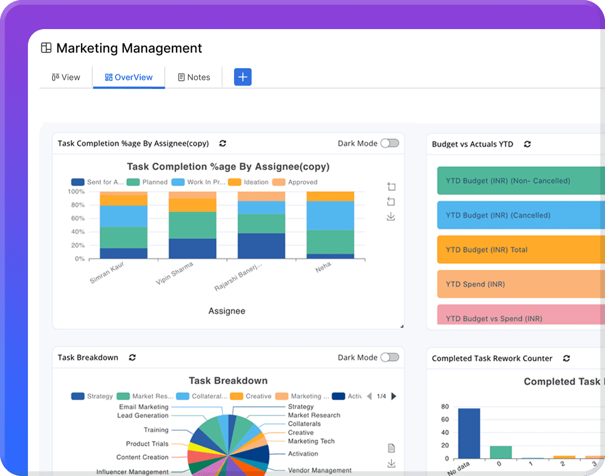This screenshot has height=476, width=605.
Task: Open the Notes tab
Action: pos(194,77)
